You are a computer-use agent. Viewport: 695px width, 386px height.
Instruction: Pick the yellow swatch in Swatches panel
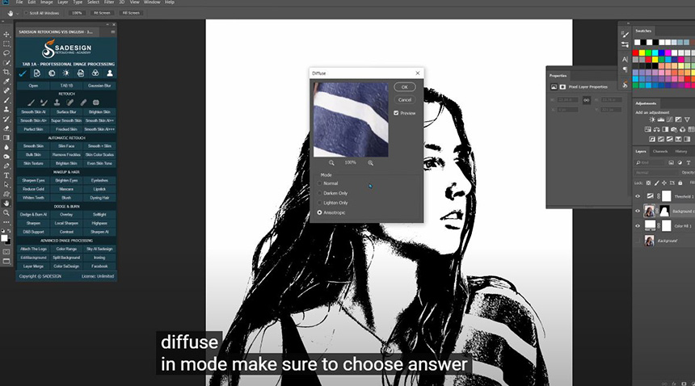[x=642, y=52]
